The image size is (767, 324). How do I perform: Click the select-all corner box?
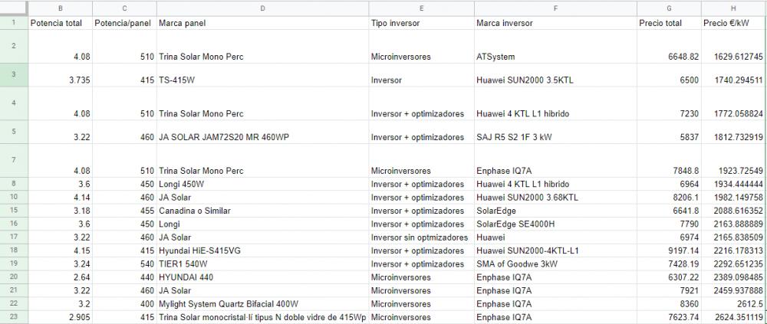[14, 8]
